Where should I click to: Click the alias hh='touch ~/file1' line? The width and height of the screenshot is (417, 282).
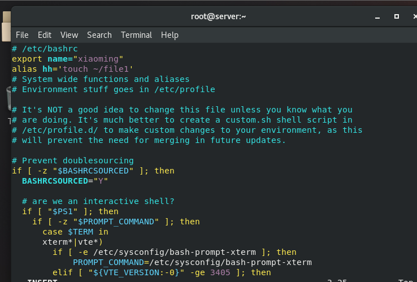coord(72,69)
